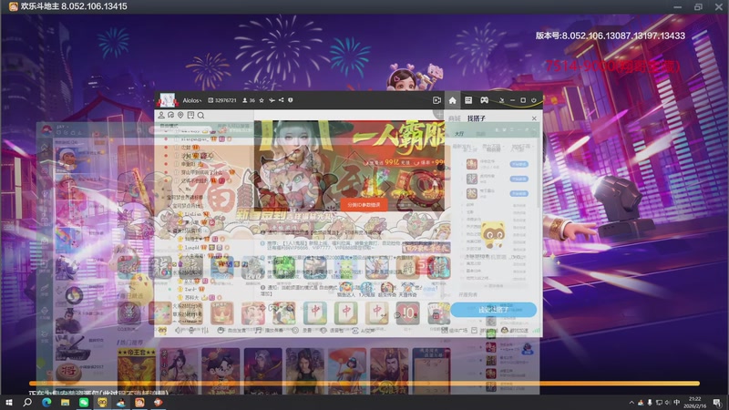Viewport: 729px width, 410px height.
Task: Open the Windows Start menu
Action: (8, 403)
